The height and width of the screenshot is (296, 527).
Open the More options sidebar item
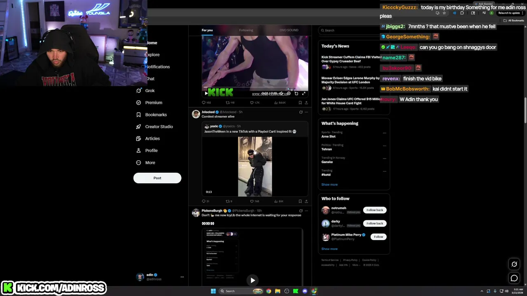145,162
